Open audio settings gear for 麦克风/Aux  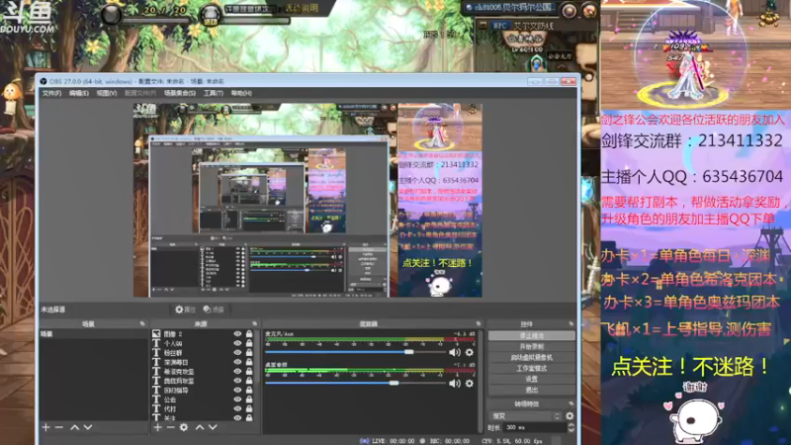pos(469,352)
